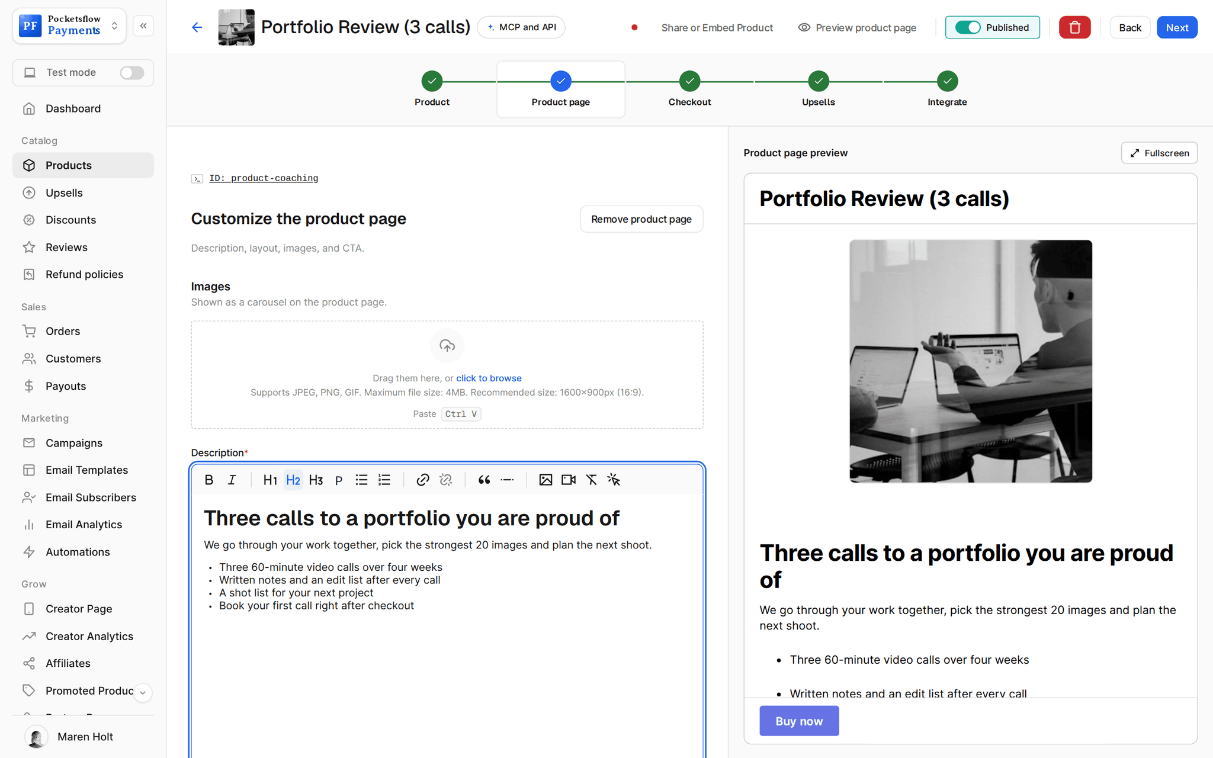The width and height of the screenshot is (1213, 758).
Task: Toggle italic formatting in description editor
Action: (x=232, y=480)
